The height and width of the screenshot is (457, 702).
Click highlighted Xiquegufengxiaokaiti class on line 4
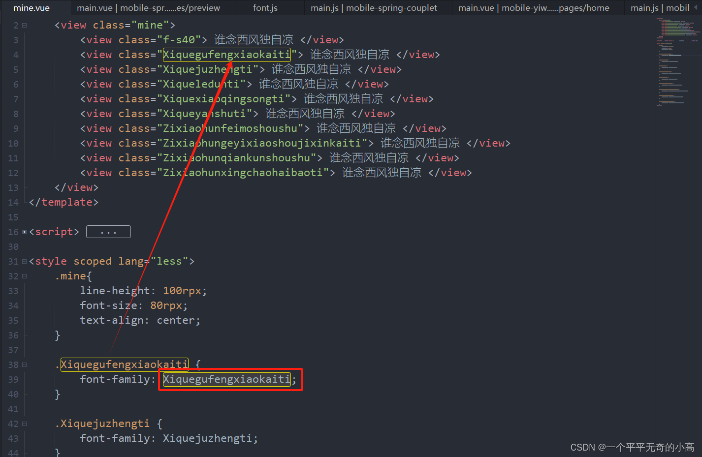click(227, 55)
